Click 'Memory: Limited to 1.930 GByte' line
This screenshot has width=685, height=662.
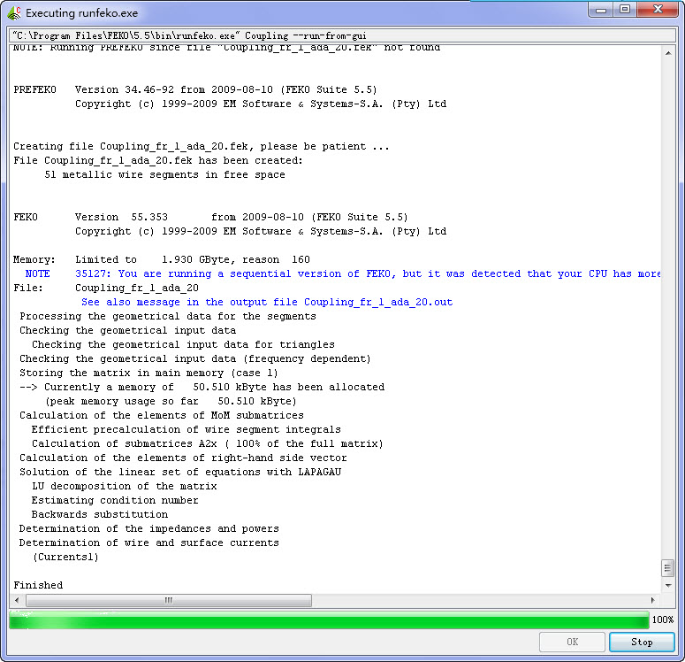[x=161, y=259]
